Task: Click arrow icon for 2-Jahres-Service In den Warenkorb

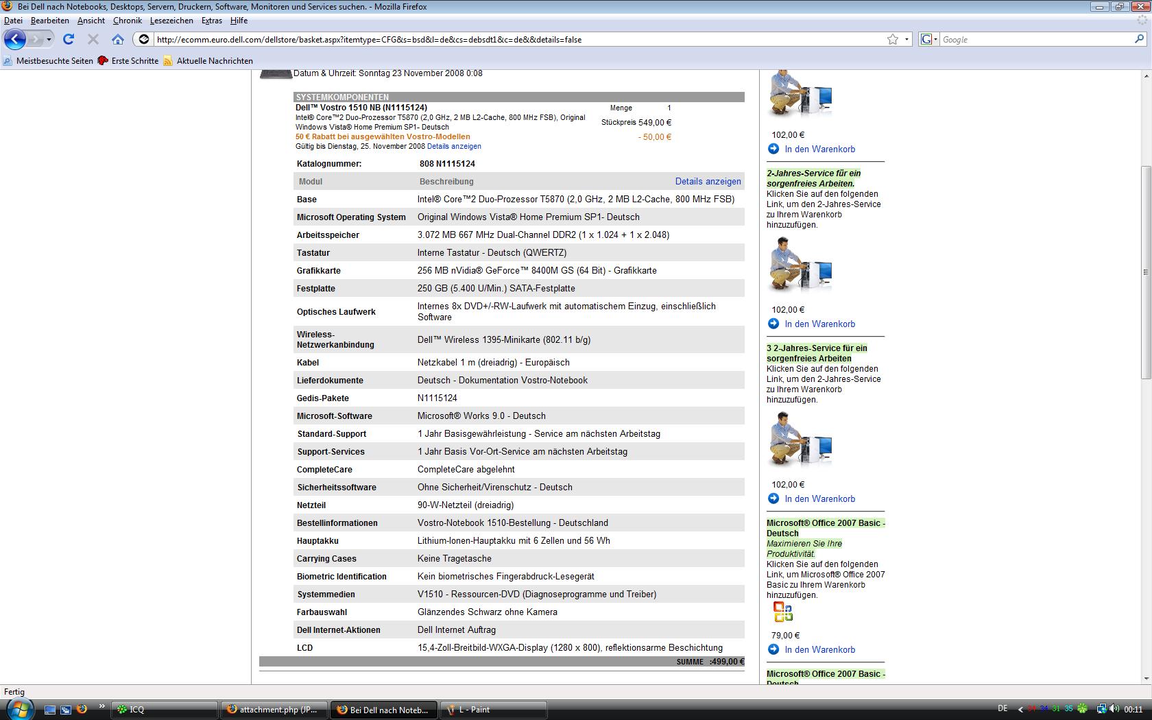Action: click(x=773, y=324)
